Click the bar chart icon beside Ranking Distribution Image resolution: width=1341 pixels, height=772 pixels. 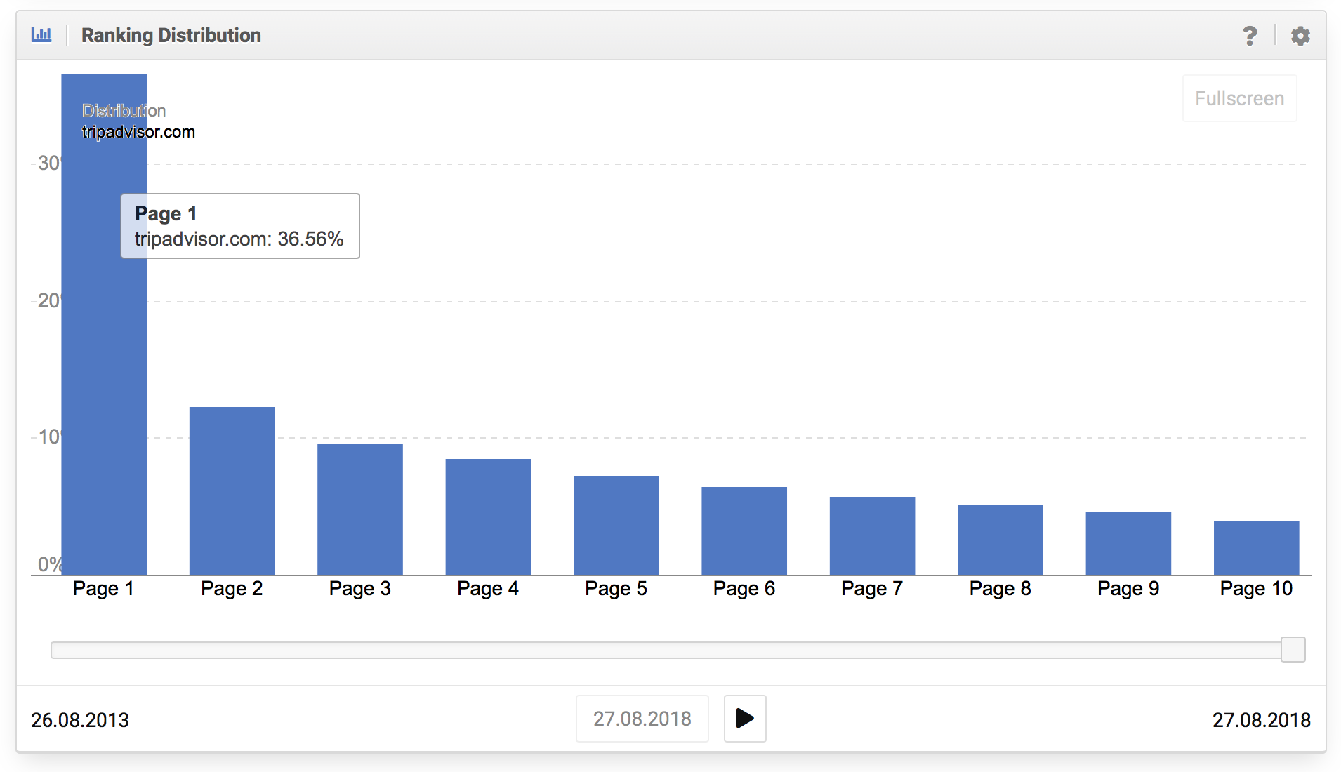[x=41, y=34]
